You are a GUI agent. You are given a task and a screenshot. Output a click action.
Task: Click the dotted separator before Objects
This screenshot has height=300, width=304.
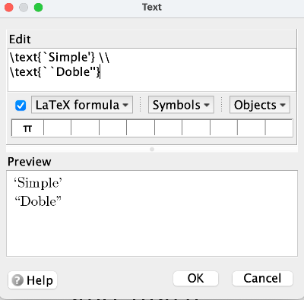[x=222, y=104]
